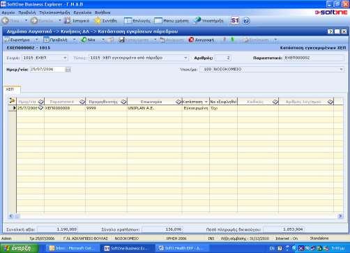The height and width of the screenshot is (253, 350).
Task: Select the row marker of the first row
Action: tap(12, 108)
